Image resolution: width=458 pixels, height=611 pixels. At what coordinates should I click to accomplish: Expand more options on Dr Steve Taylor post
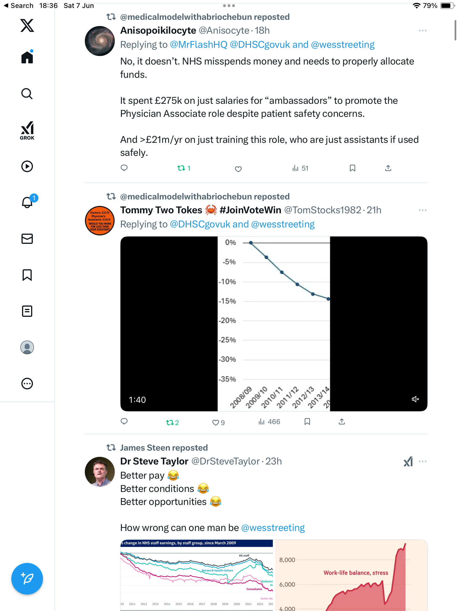[x=423, y=461]
